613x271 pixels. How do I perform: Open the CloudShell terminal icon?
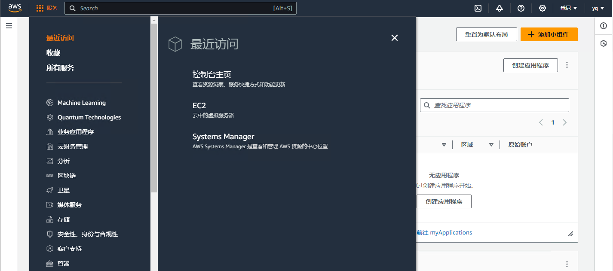(x=478, y=8)
